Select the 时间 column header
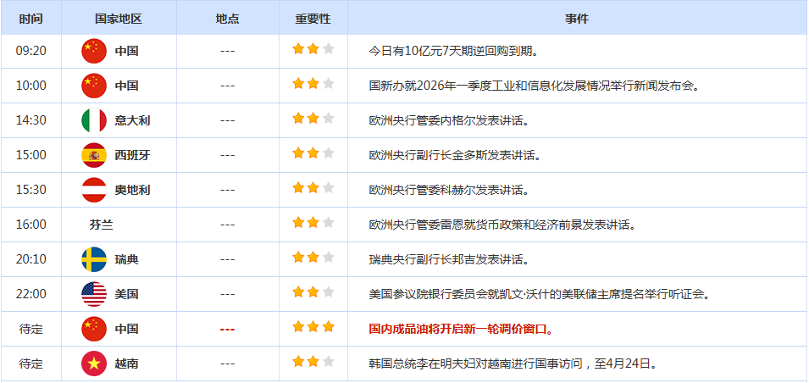Screen dimensions: 809x383 (30, 19)
